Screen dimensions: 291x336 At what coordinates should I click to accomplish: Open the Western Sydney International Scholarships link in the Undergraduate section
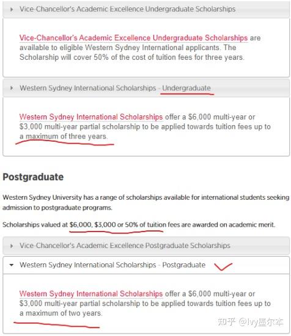(91, 117)
